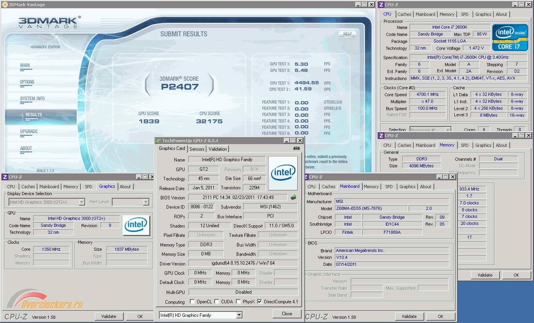Click the GPU-Z screenshot camera icon
534x323 pixels.
pyautogui.click(x=296, y=148)
